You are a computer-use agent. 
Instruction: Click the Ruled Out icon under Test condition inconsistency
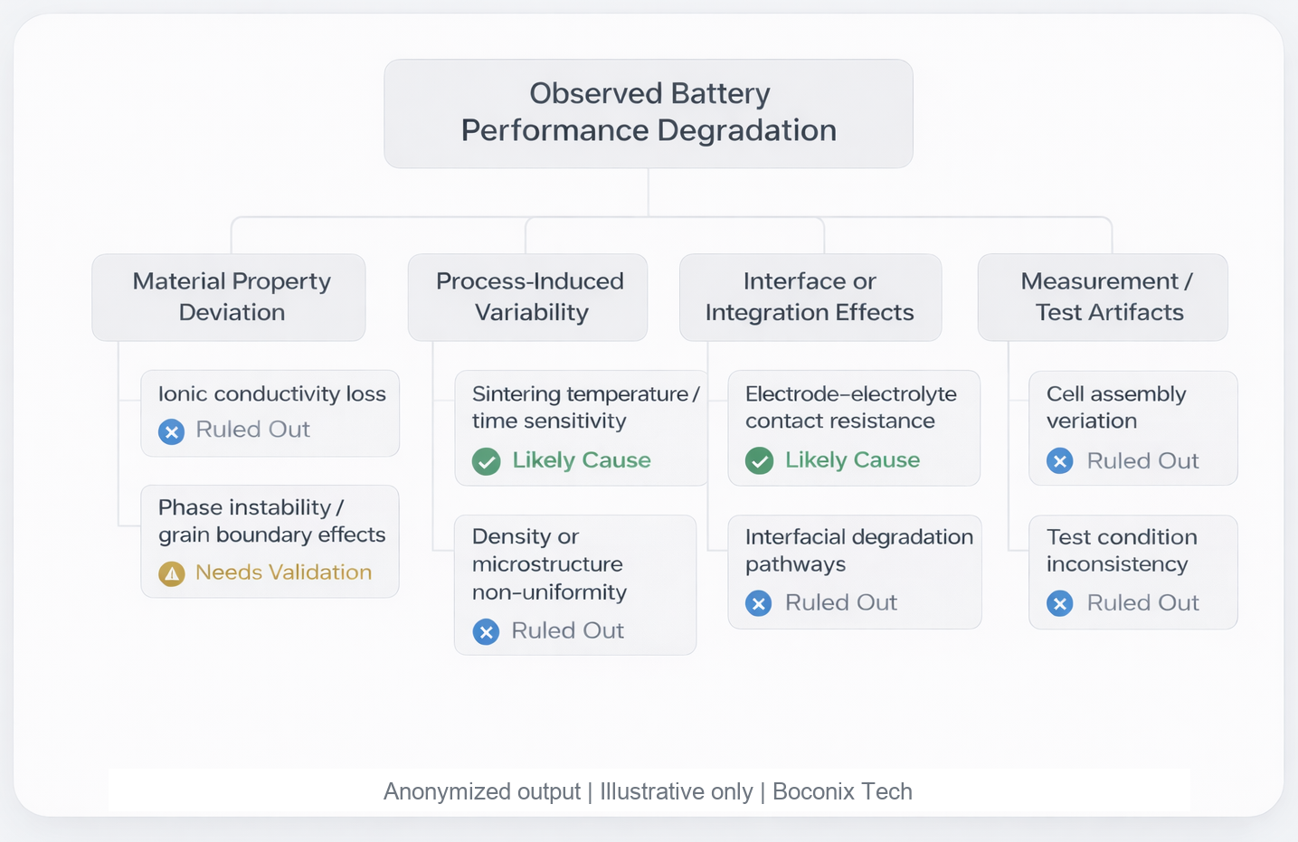[x=1060, y=603]
